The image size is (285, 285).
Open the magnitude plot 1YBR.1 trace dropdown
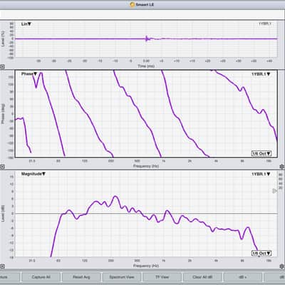pyautogui.click(x=261, y=174)
